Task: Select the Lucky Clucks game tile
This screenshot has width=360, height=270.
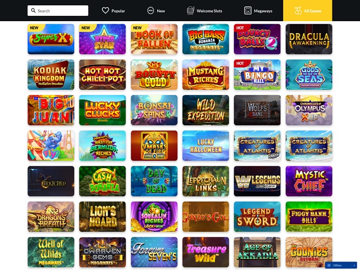Action: click(102, 110)
